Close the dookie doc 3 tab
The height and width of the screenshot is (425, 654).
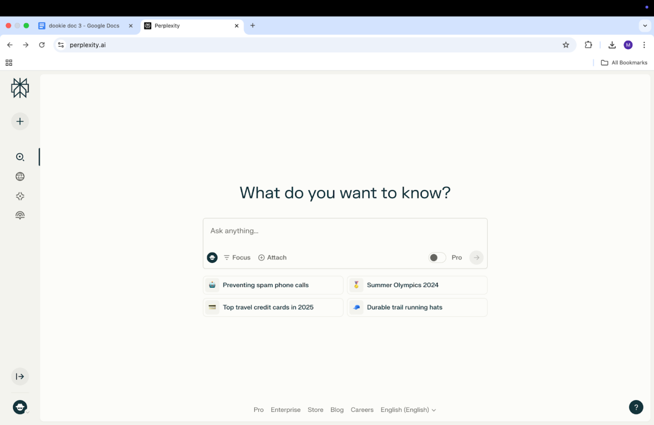tap(131, 26)
